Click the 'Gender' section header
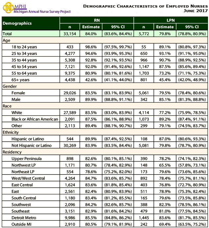Viewport: 209px width, 228px height. click(10, 86)
